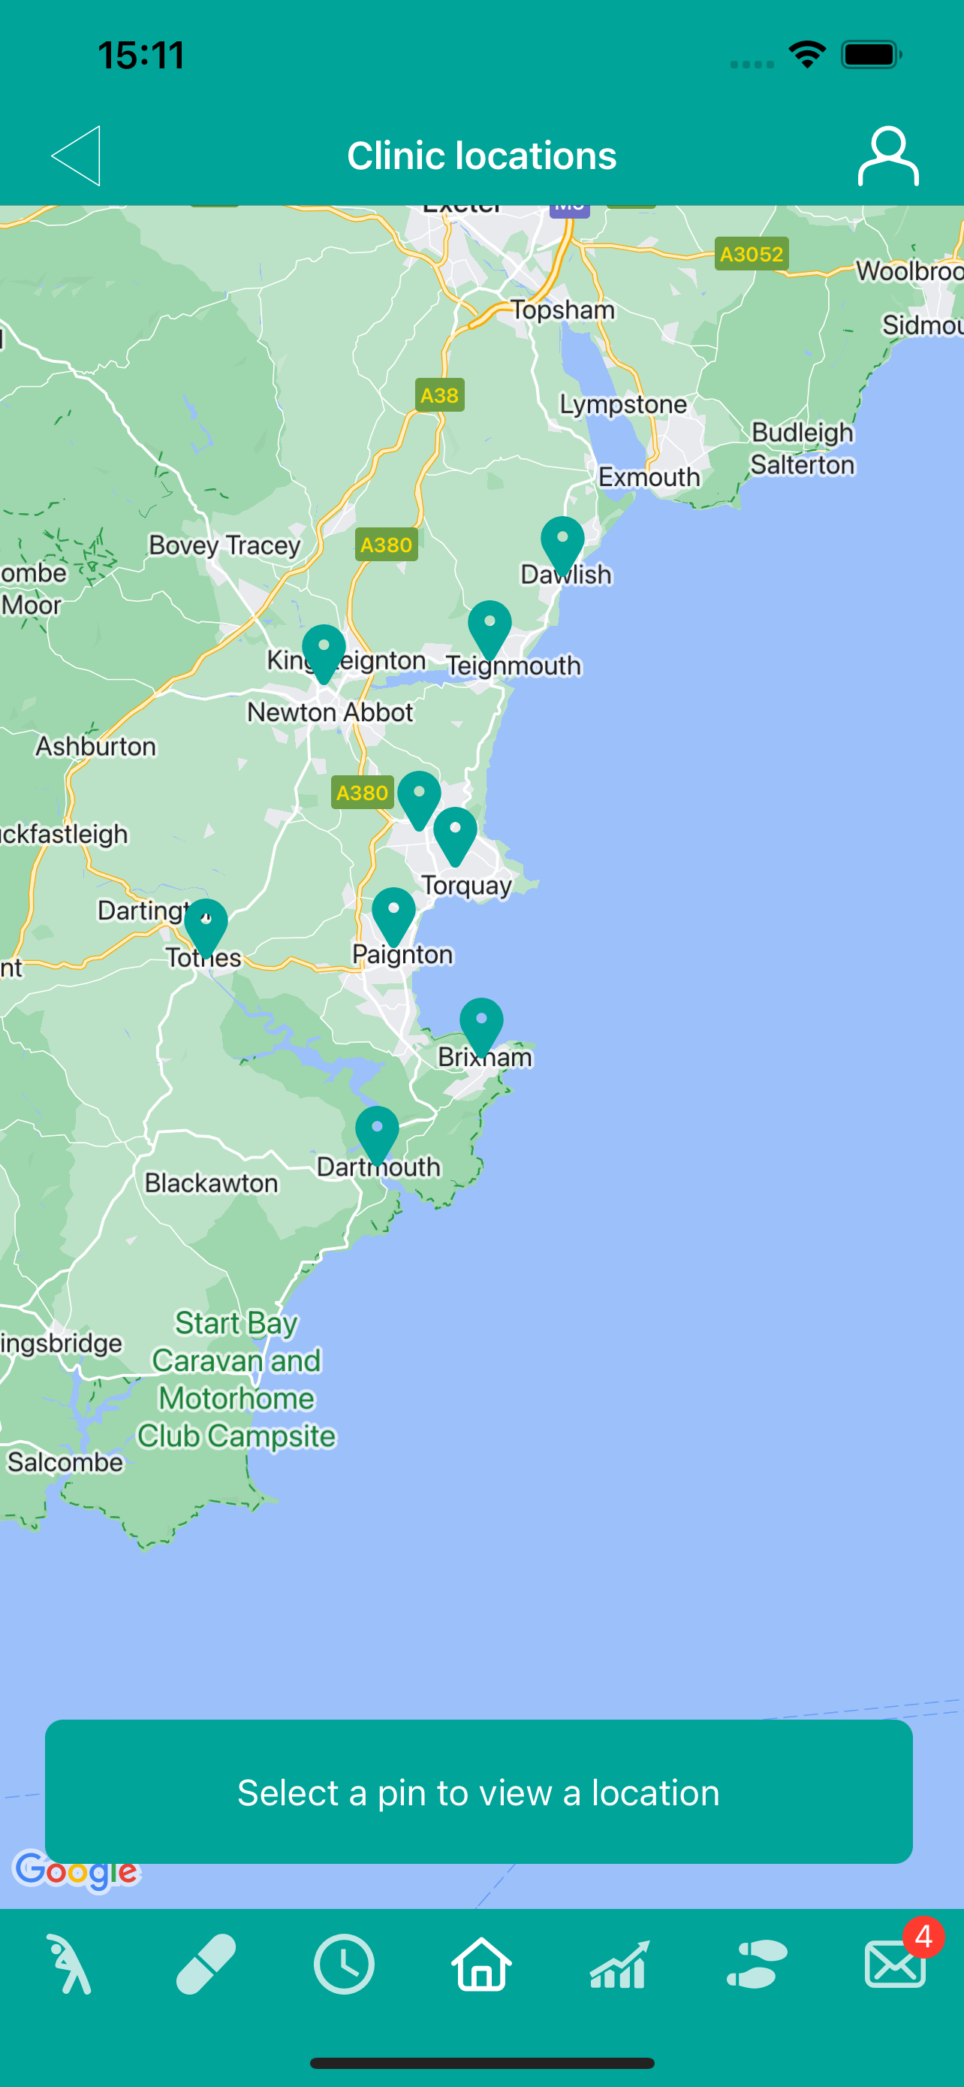Open the user profile icon
Screen dimensions: 964x2087
click(x=888, y=156)
